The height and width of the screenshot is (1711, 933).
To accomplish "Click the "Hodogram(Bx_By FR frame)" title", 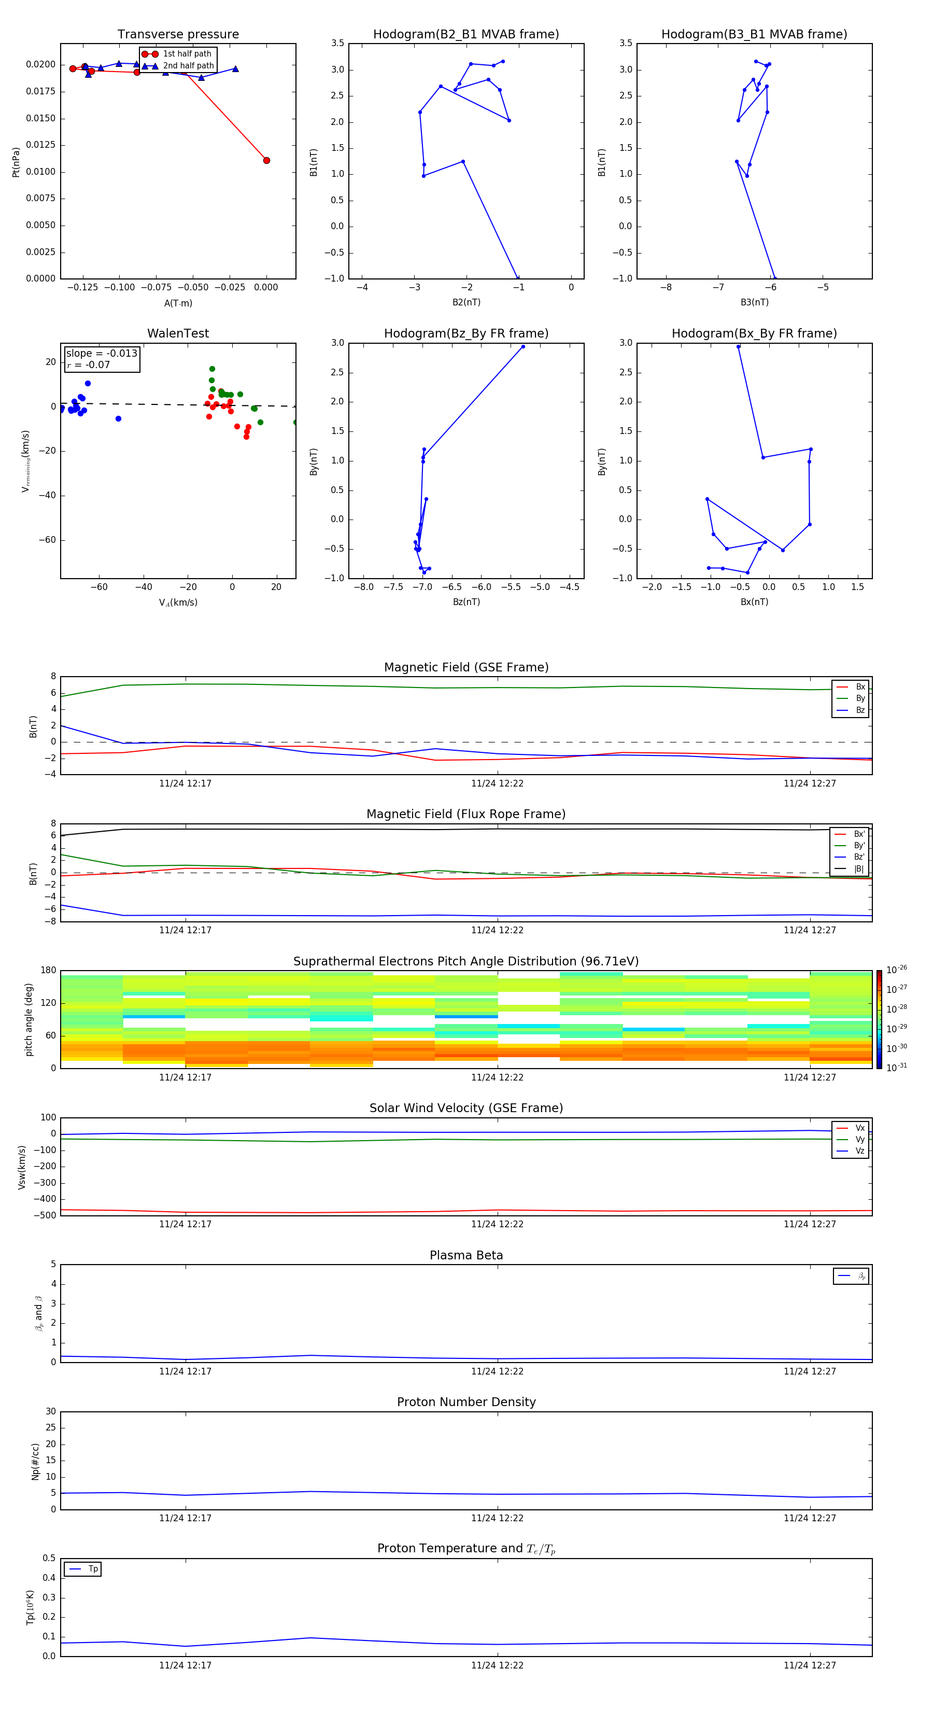I will (x=754, y=333).
